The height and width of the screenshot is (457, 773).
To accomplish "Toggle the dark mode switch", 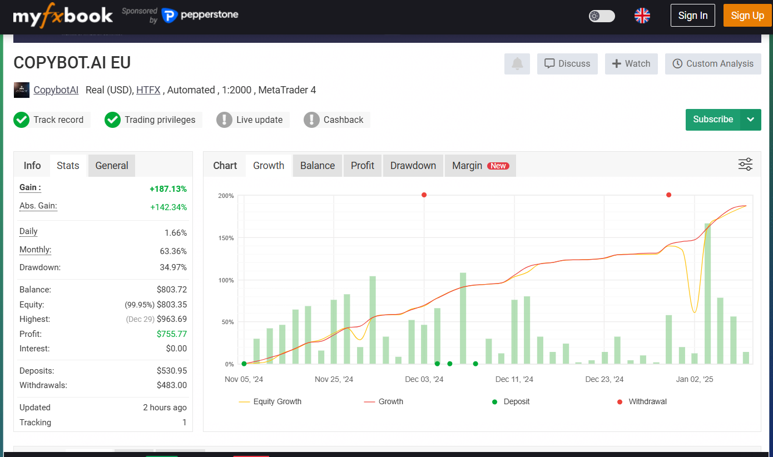I will point(602,16).
